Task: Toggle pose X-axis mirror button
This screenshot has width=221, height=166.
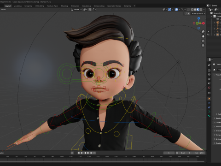Action: (x=189, y=13)
